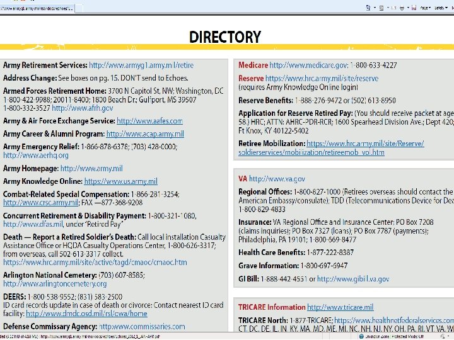Click the red 'TRICARE Information' heading
The width and height of the screenshot is (454, 340).
272,307
